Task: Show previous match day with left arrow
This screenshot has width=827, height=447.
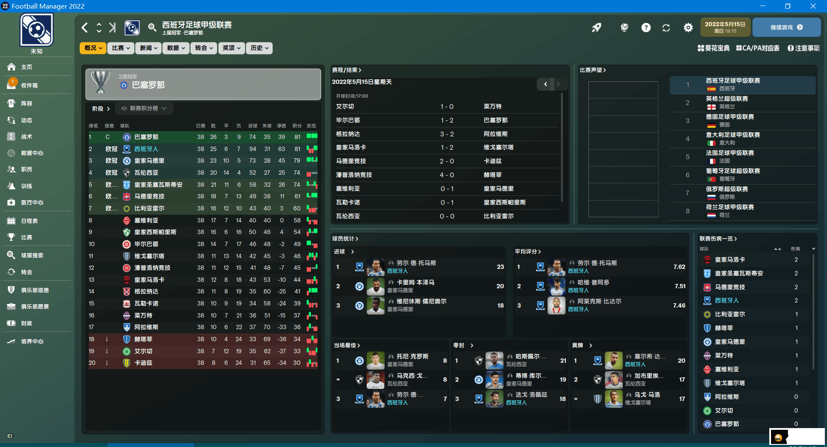Action: 545,84
